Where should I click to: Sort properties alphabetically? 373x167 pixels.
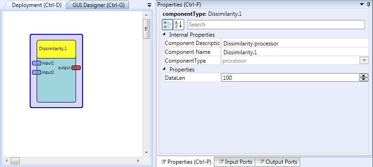pyautogui.click(x=179, y=25)
